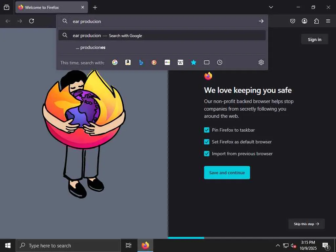Viewport: 336px width, 252px height.
Task: Click the address bar text 'ear producion'
Action: (x=87, y=21)
